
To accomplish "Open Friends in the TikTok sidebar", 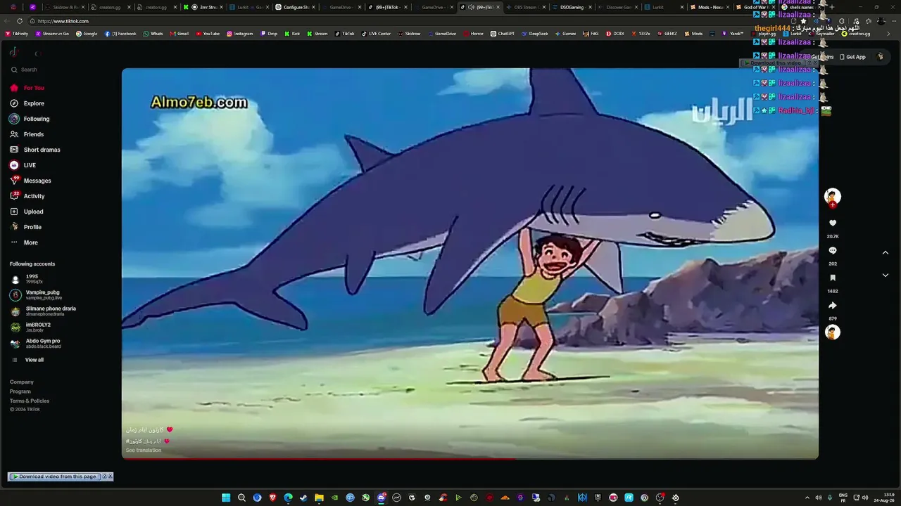I will click(x=27, y=134).
